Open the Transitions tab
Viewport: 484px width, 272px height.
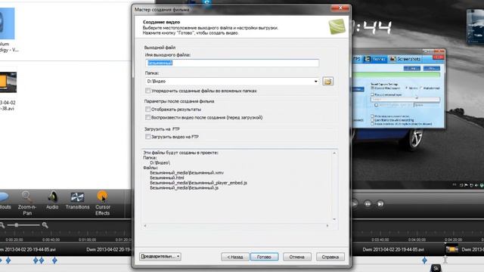coord(77,200)
